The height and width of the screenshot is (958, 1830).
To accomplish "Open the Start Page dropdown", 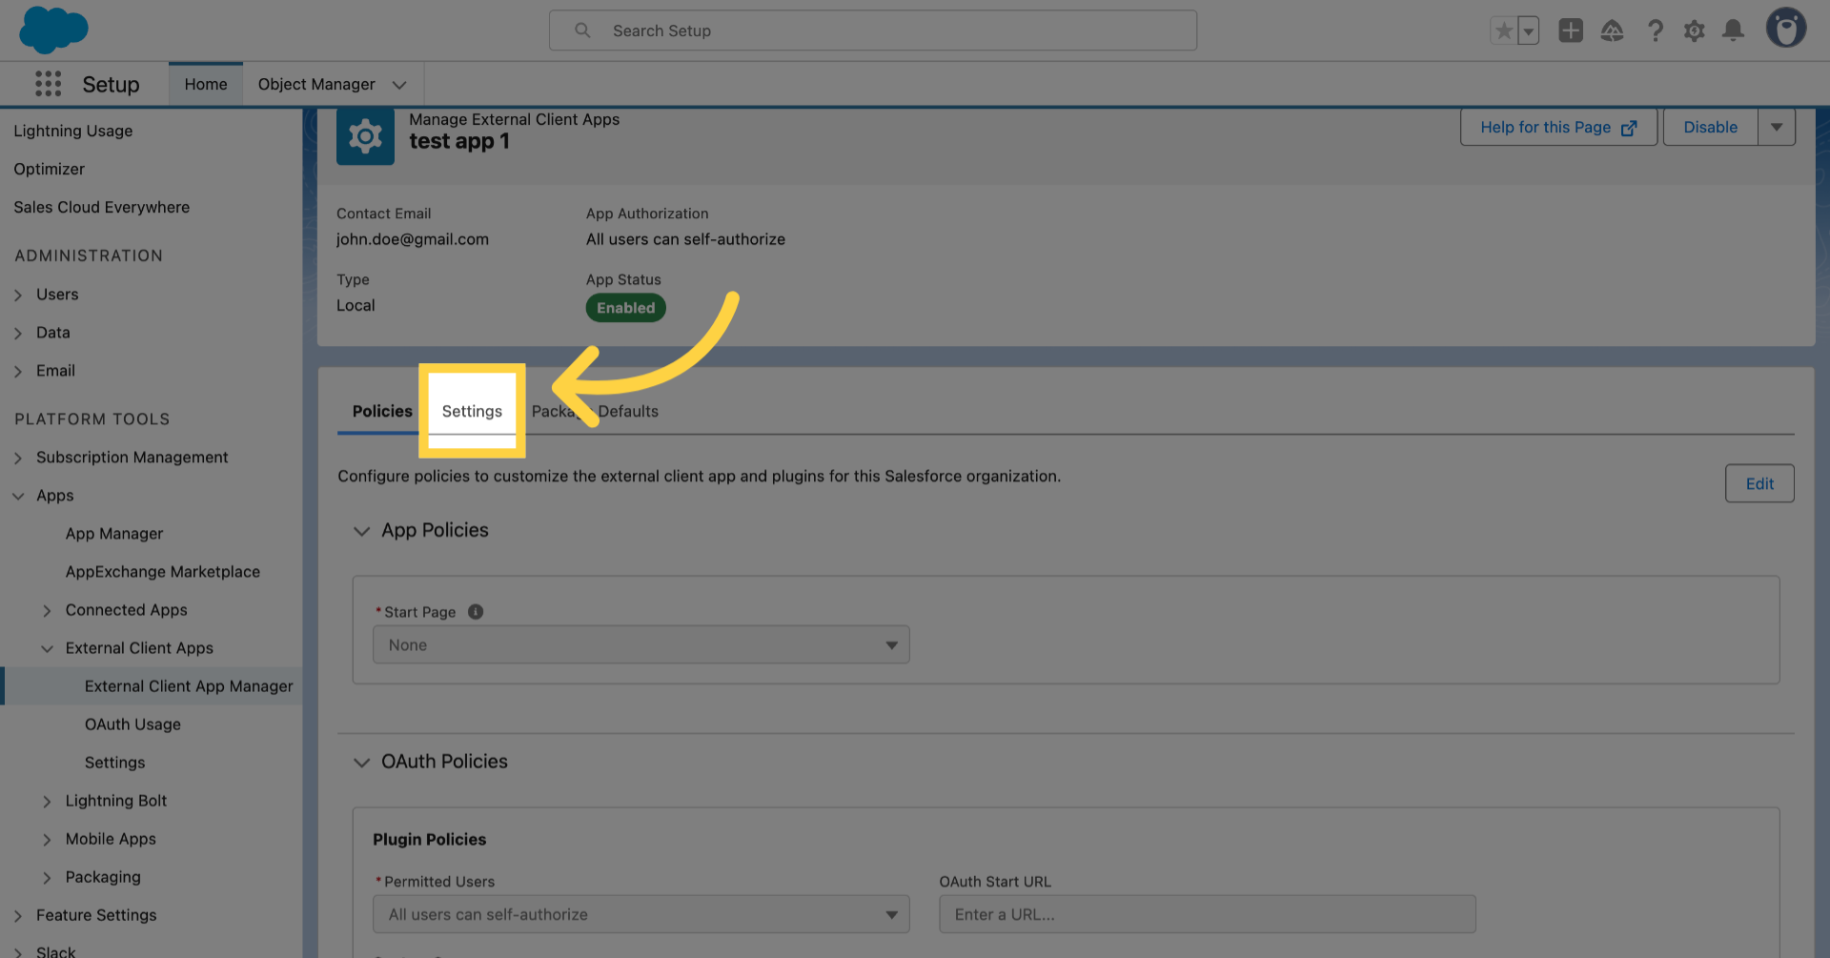I will point(640,645).
